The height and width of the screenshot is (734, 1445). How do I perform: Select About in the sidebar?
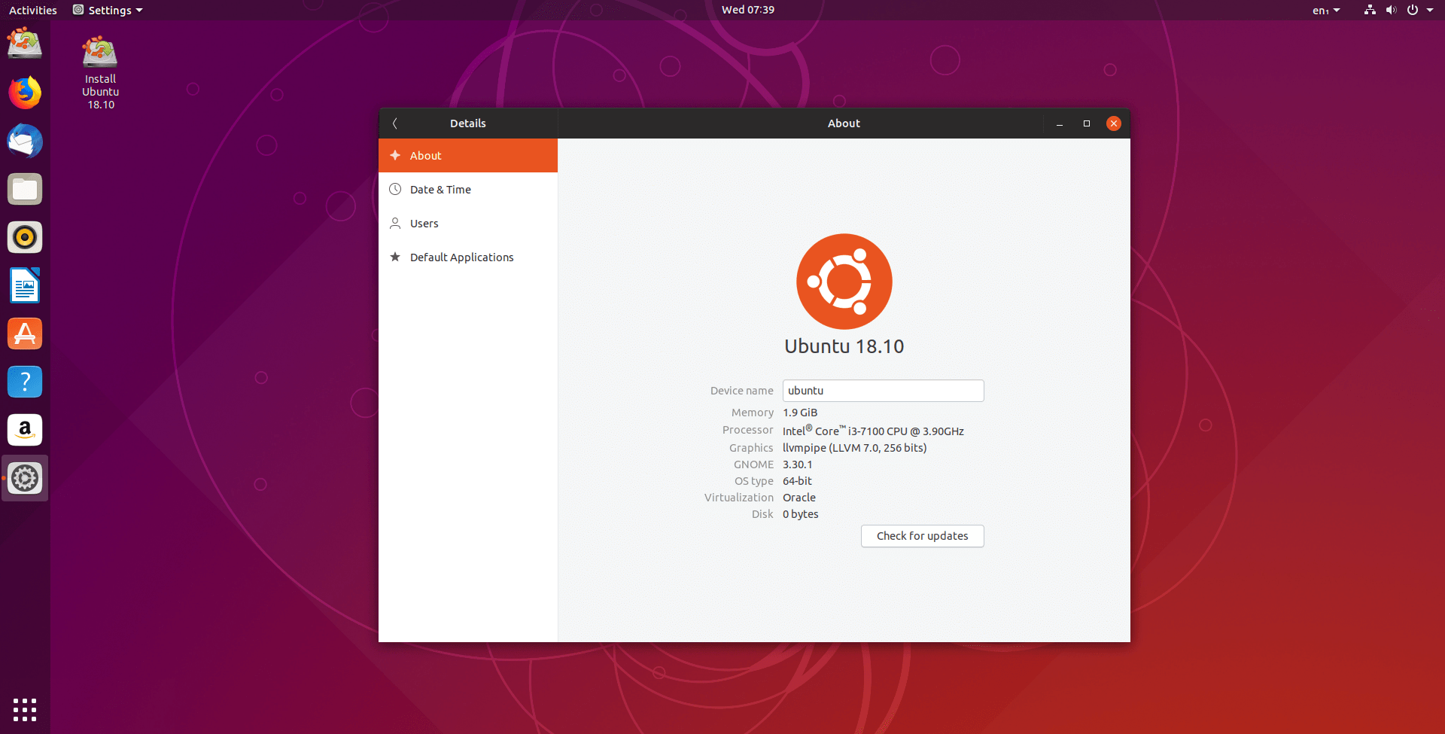[x=468, y=156]
